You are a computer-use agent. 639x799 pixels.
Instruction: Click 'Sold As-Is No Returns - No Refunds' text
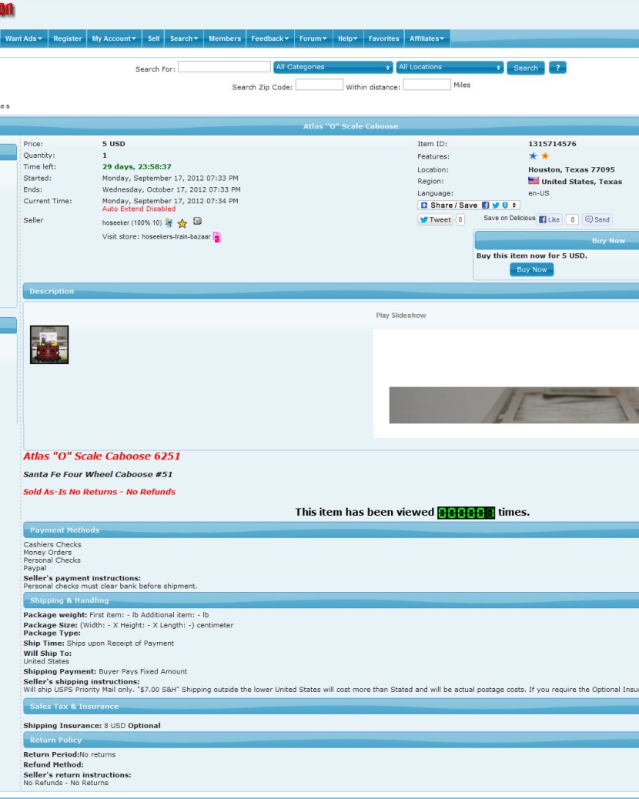99,492
